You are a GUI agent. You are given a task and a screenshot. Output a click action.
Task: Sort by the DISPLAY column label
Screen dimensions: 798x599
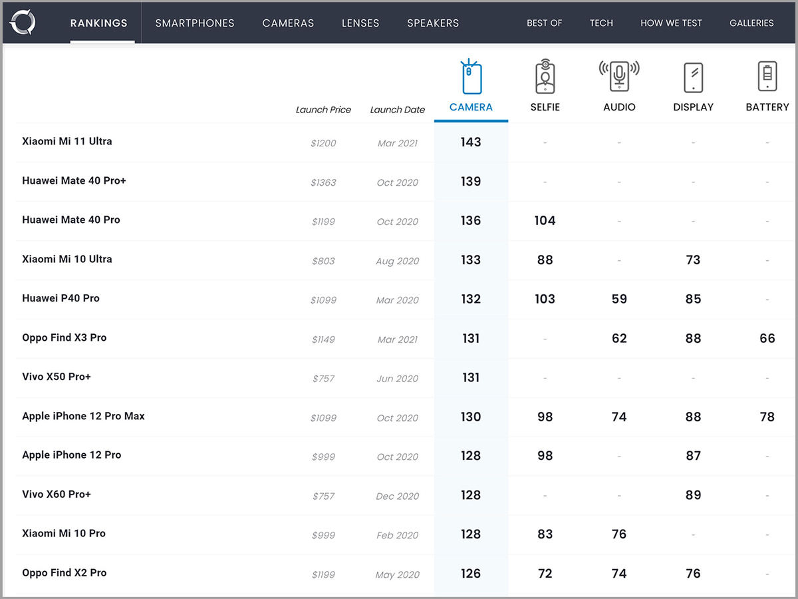click(x=694, y=107)
